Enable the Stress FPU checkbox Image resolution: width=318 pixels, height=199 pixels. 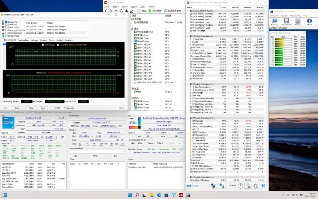point(6,24)
